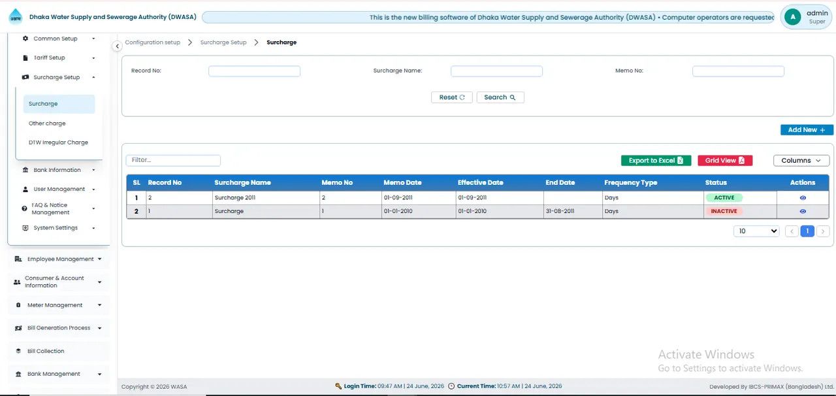
Task: Click the Bill Collection sidebar icon
Action: click(19, 351)
